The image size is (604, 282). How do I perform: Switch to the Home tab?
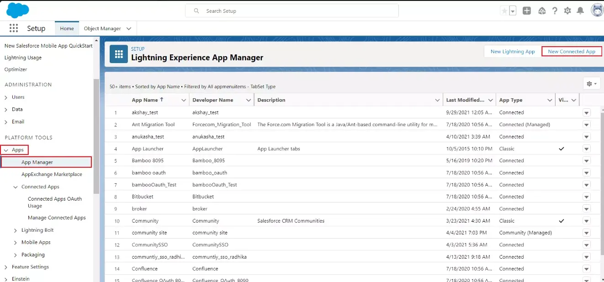[x=67, y=28]
